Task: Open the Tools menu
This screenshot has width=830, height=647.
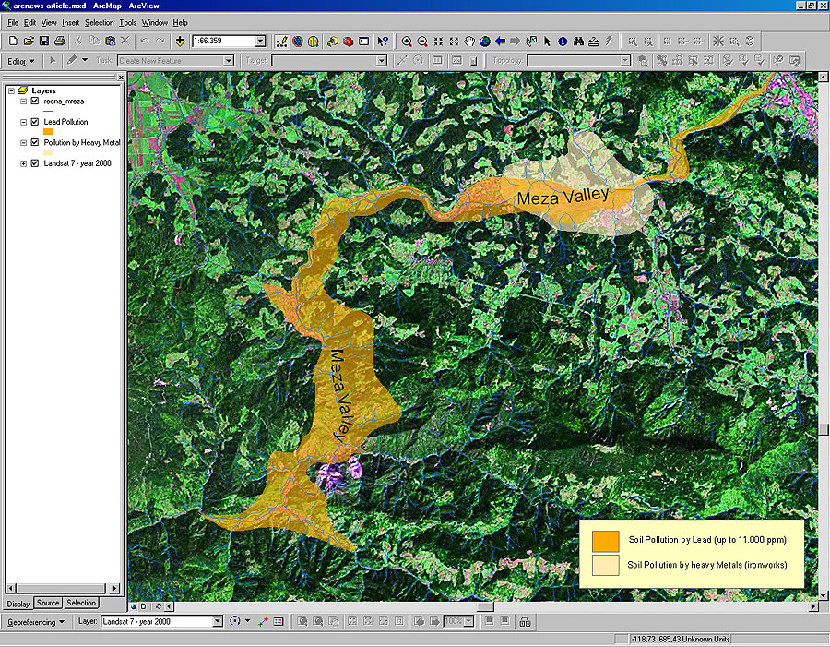Action: 127,23
